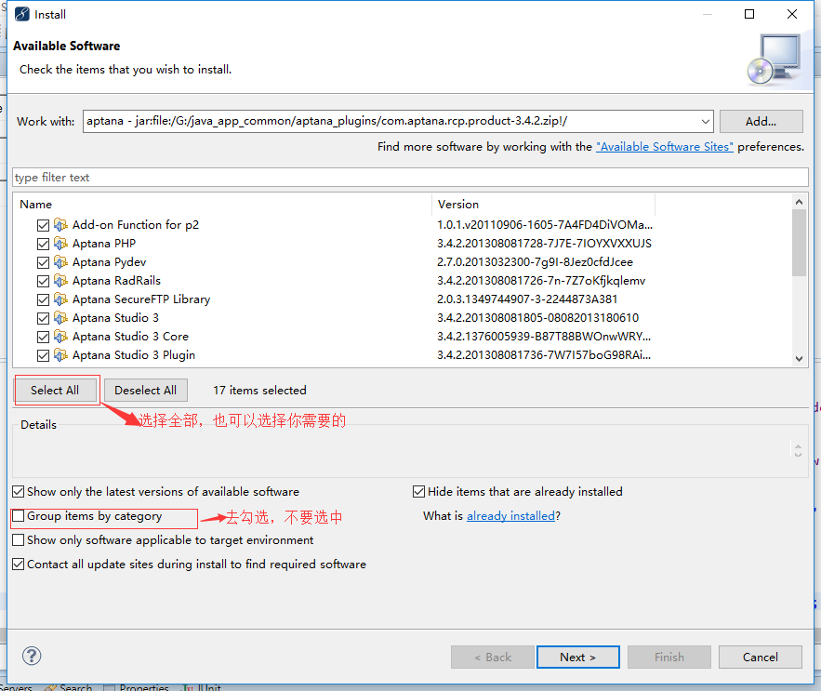The image size is (821, 691).
Task: Click the disabled Back button
Action: 493,657
